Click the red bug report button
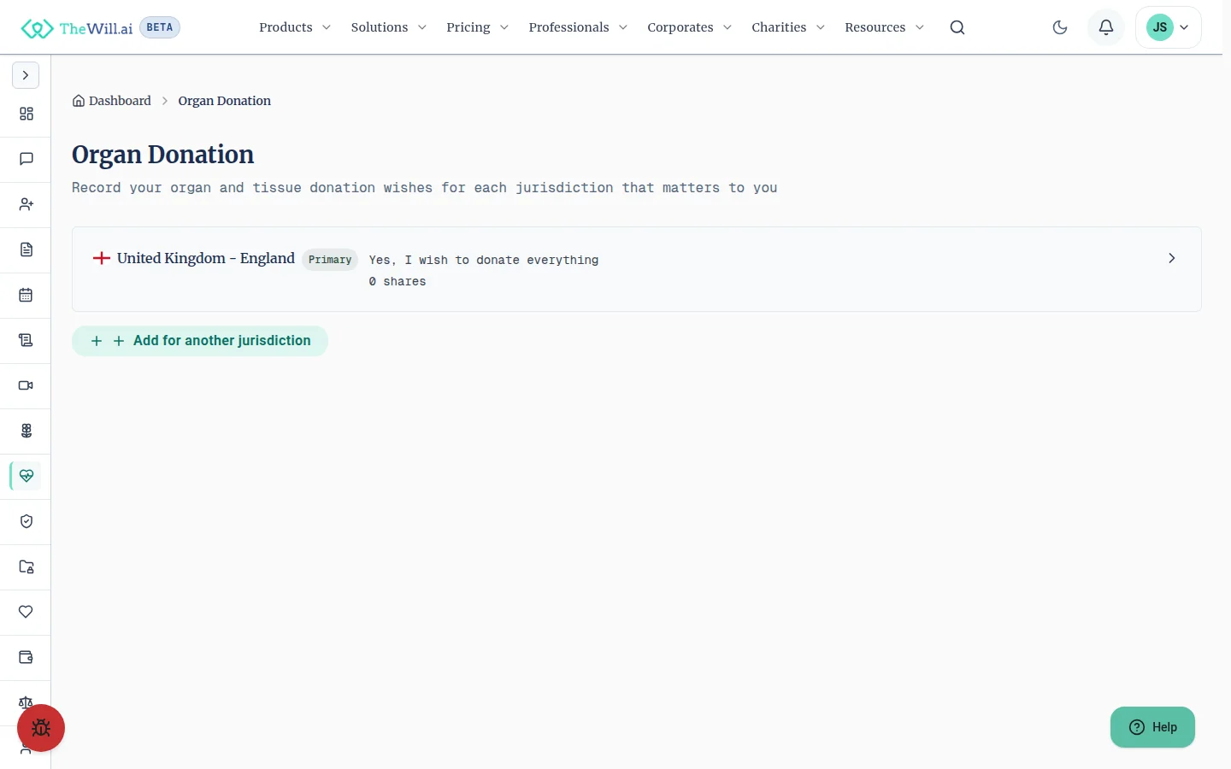Image resolution: width=1231 pixels, height=769 pixels. pyautogui.click(x=41, y=728)
